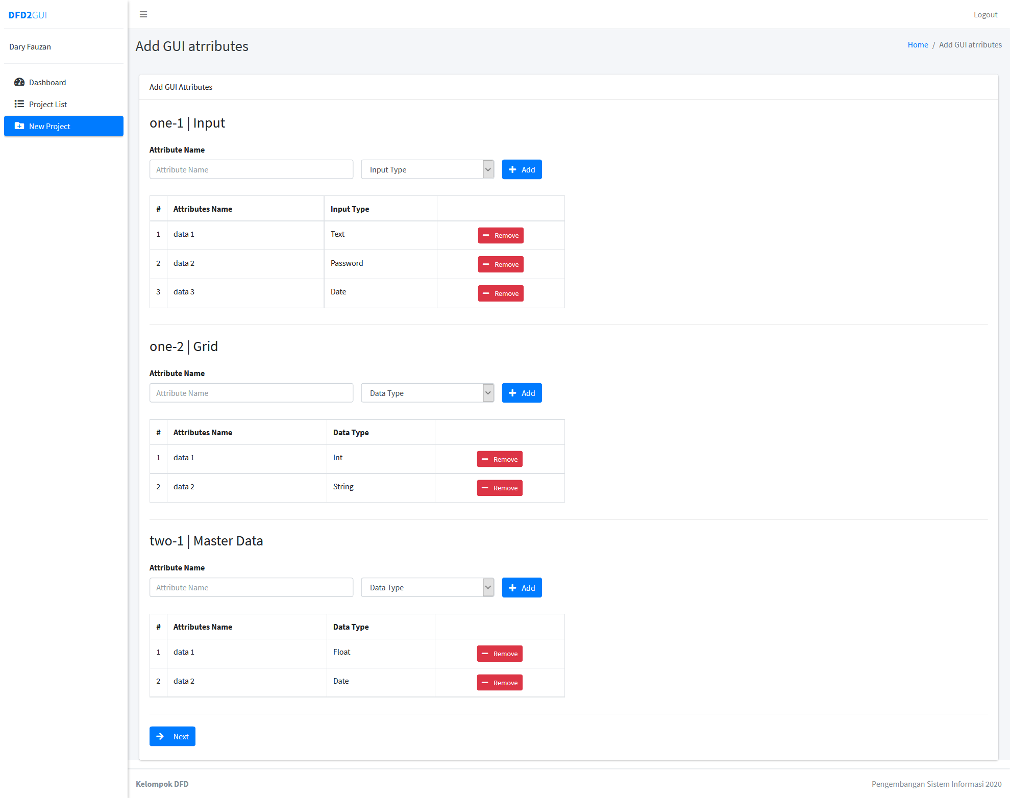The image size is (1010, 798).
Task: Remove the Float attribute in Master Data
Action: click(x=499, y=654)
